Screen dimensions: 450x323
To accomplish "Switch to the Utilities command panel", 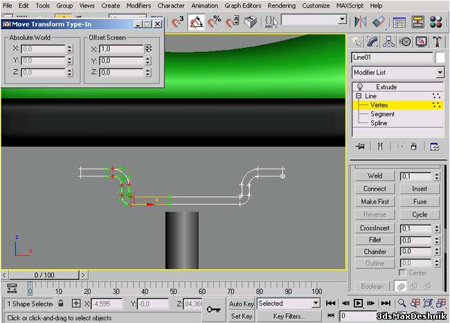I will pyautogui.click(x=438, y=41).
